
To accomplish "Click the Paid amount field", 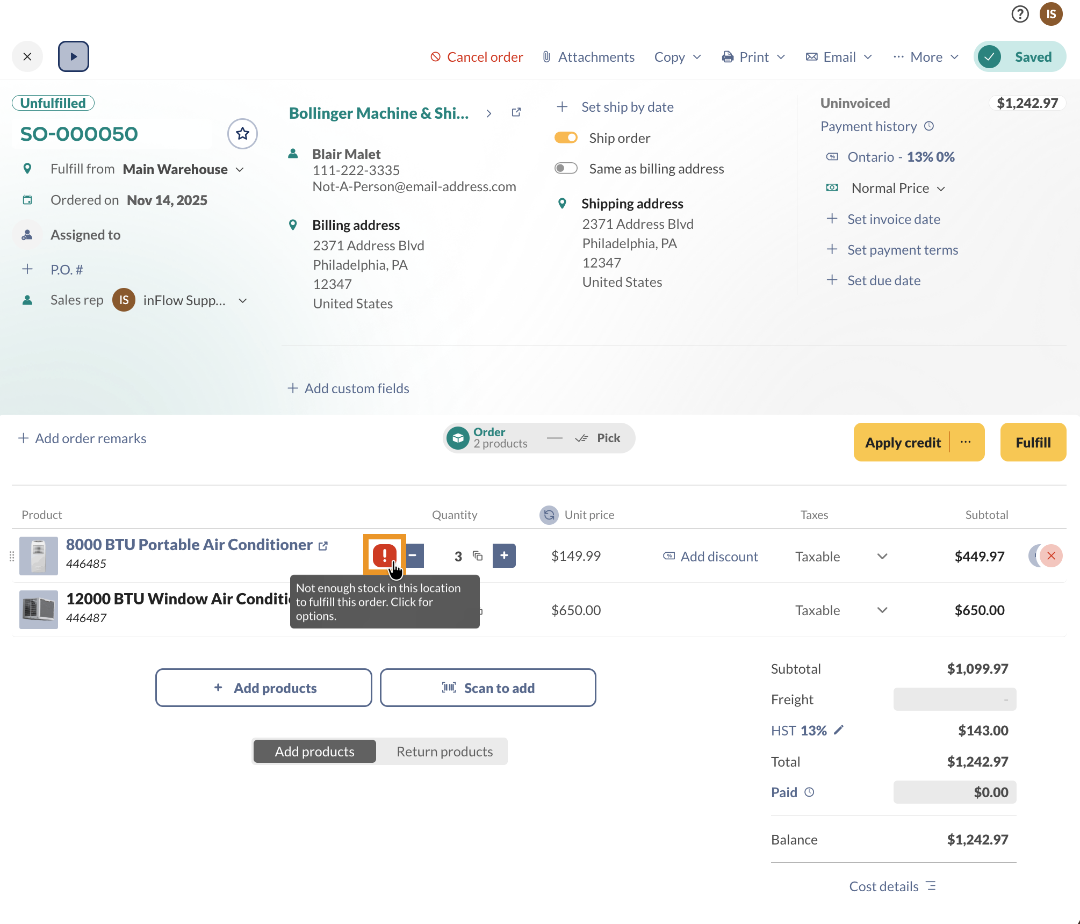I will [x=954, y=792].
